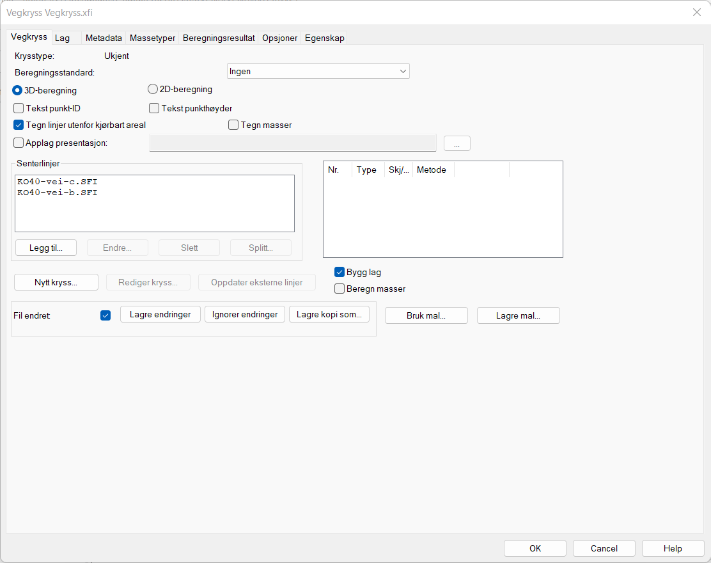
Task: Select the 2D-beregning radio option
Action: pyautogui.click(x=153, y=90)
